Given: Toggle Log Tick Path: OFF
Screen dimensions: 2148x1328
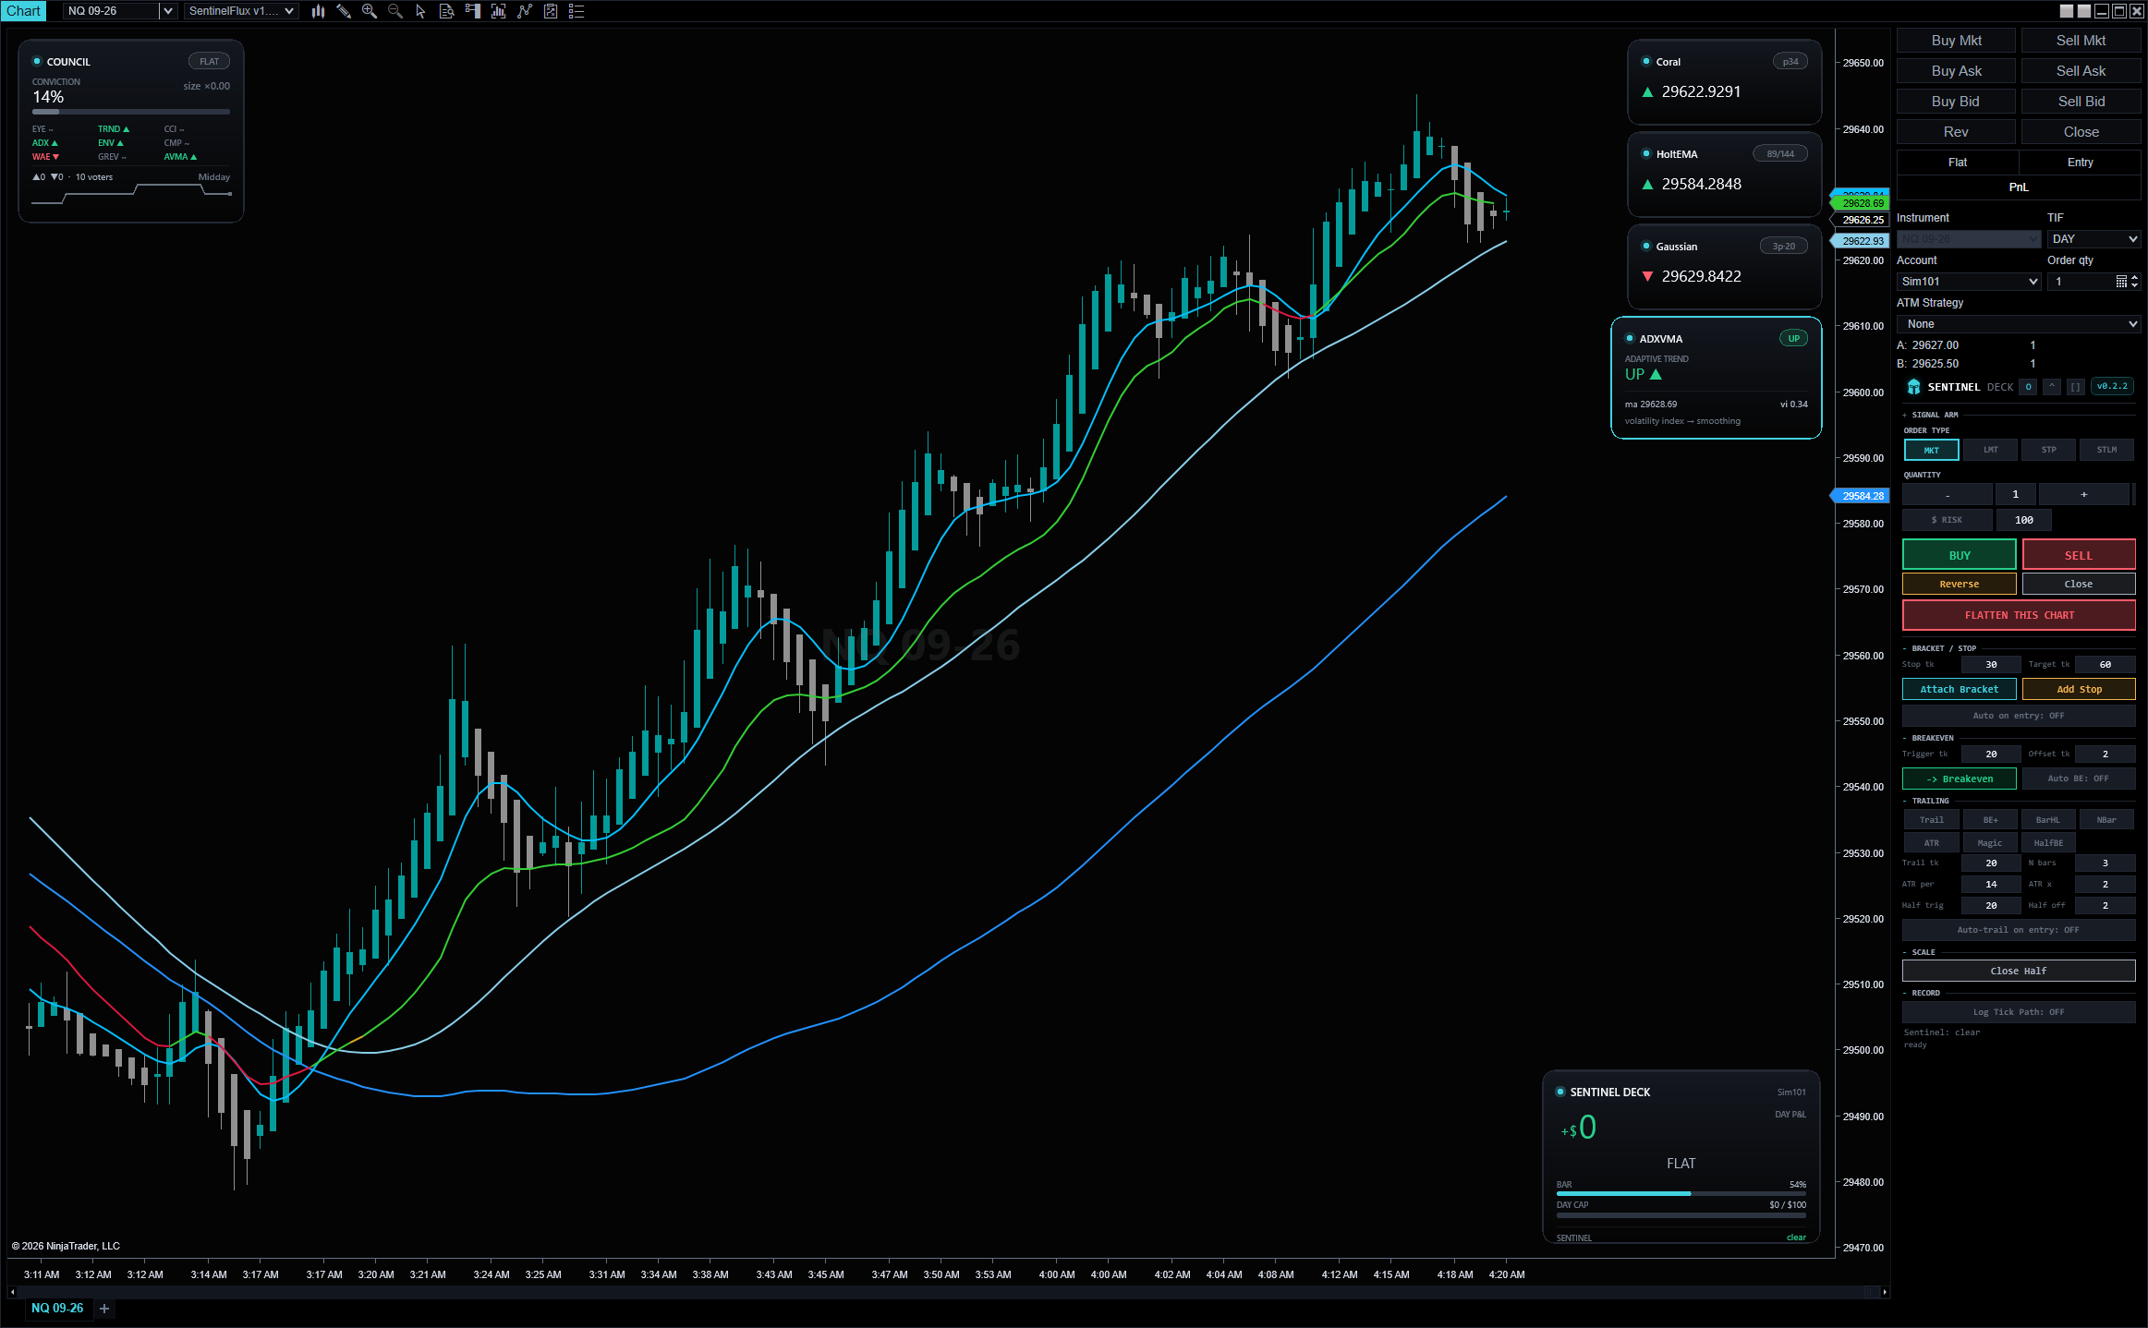Looking at the screenshot, I should click(x=2019, y=1012).
